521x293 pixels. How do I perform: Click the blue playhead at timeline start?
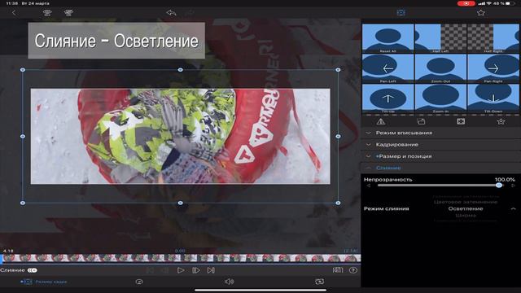click(2, 259)
